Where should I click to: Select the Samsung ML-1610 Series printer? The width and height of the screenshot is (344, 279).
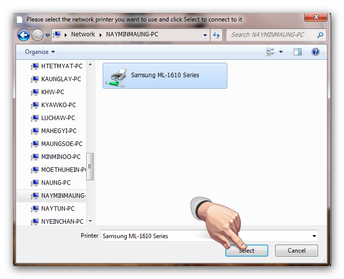click(x=165, y=76)
